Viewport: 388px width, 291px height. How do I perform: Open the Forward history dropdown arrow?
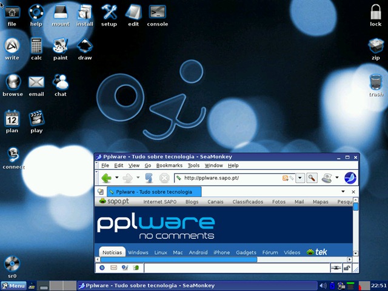coord(138,178)
